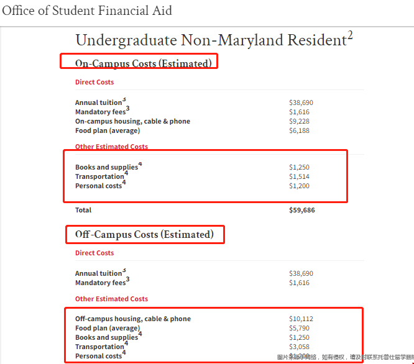
Task: Click the $38,690 on-campus tuition amount
Action: (x=301, y=102)
